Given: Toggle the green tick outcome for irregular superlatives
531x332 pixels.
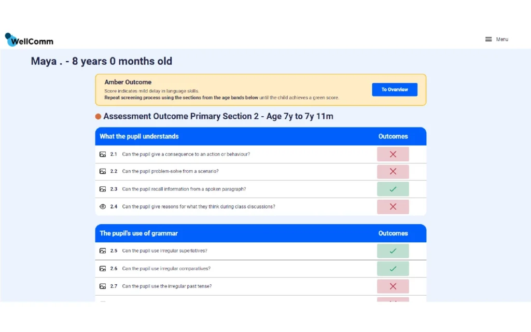Looking at the screenshot, I should 393,251.
